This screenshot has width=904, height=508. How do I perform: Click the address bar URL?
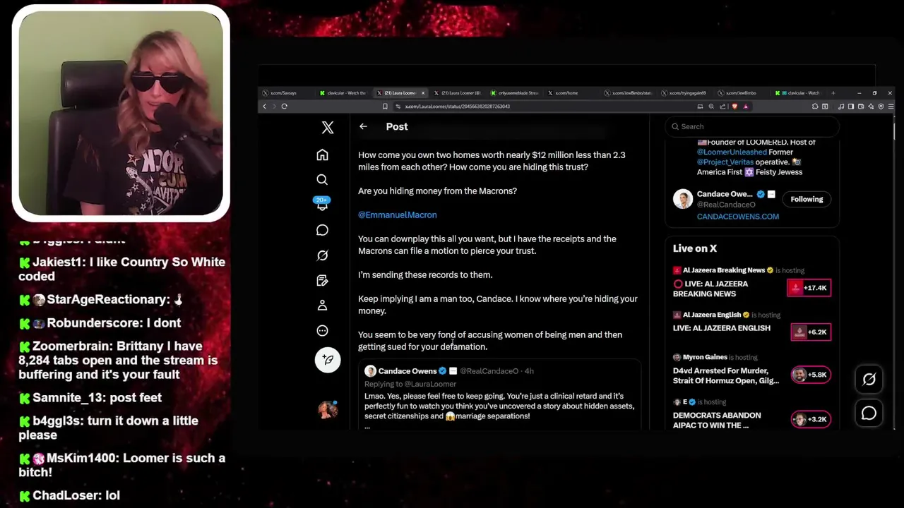point(458,107)
